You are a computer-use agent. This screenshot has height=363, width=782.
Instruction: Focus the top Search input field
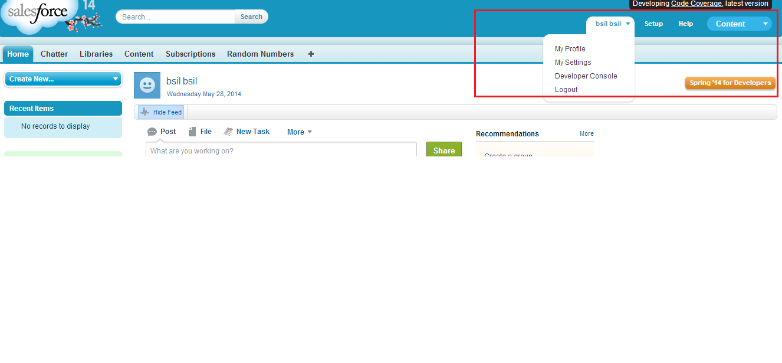176,17
